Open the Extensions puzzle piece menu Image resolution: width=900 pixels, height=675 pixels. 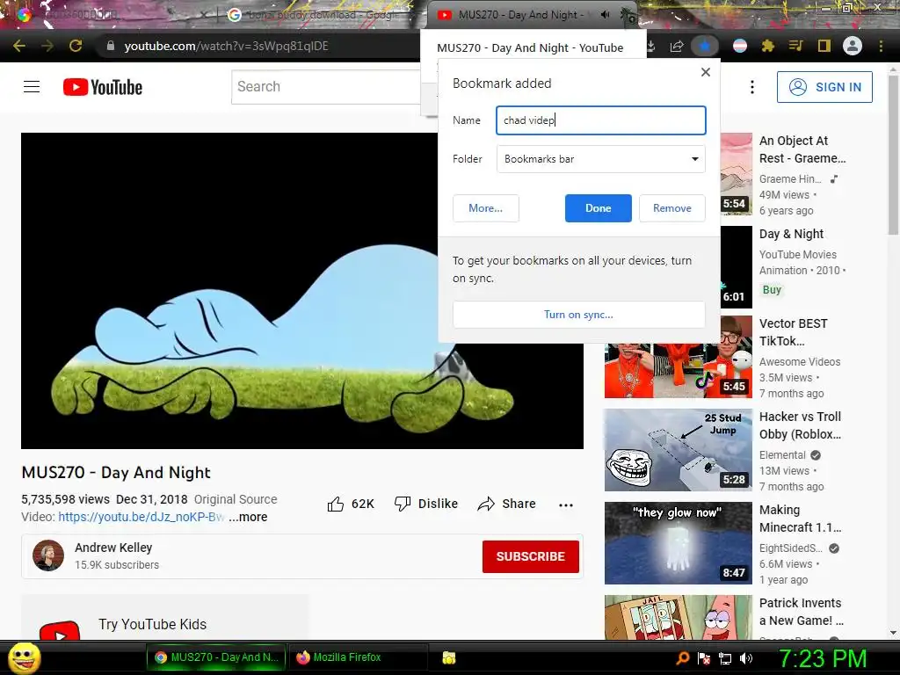(768, 46)
